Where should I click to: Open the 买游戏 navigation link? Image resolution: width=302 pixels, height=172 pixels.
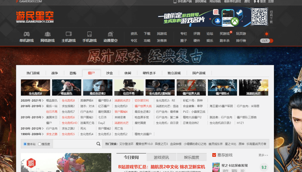[224, 34]
